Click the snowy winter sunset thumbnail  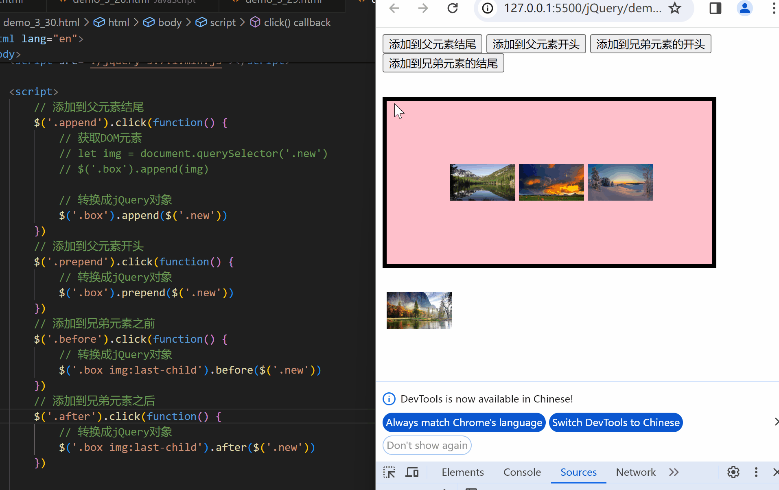tap(620, 182)
